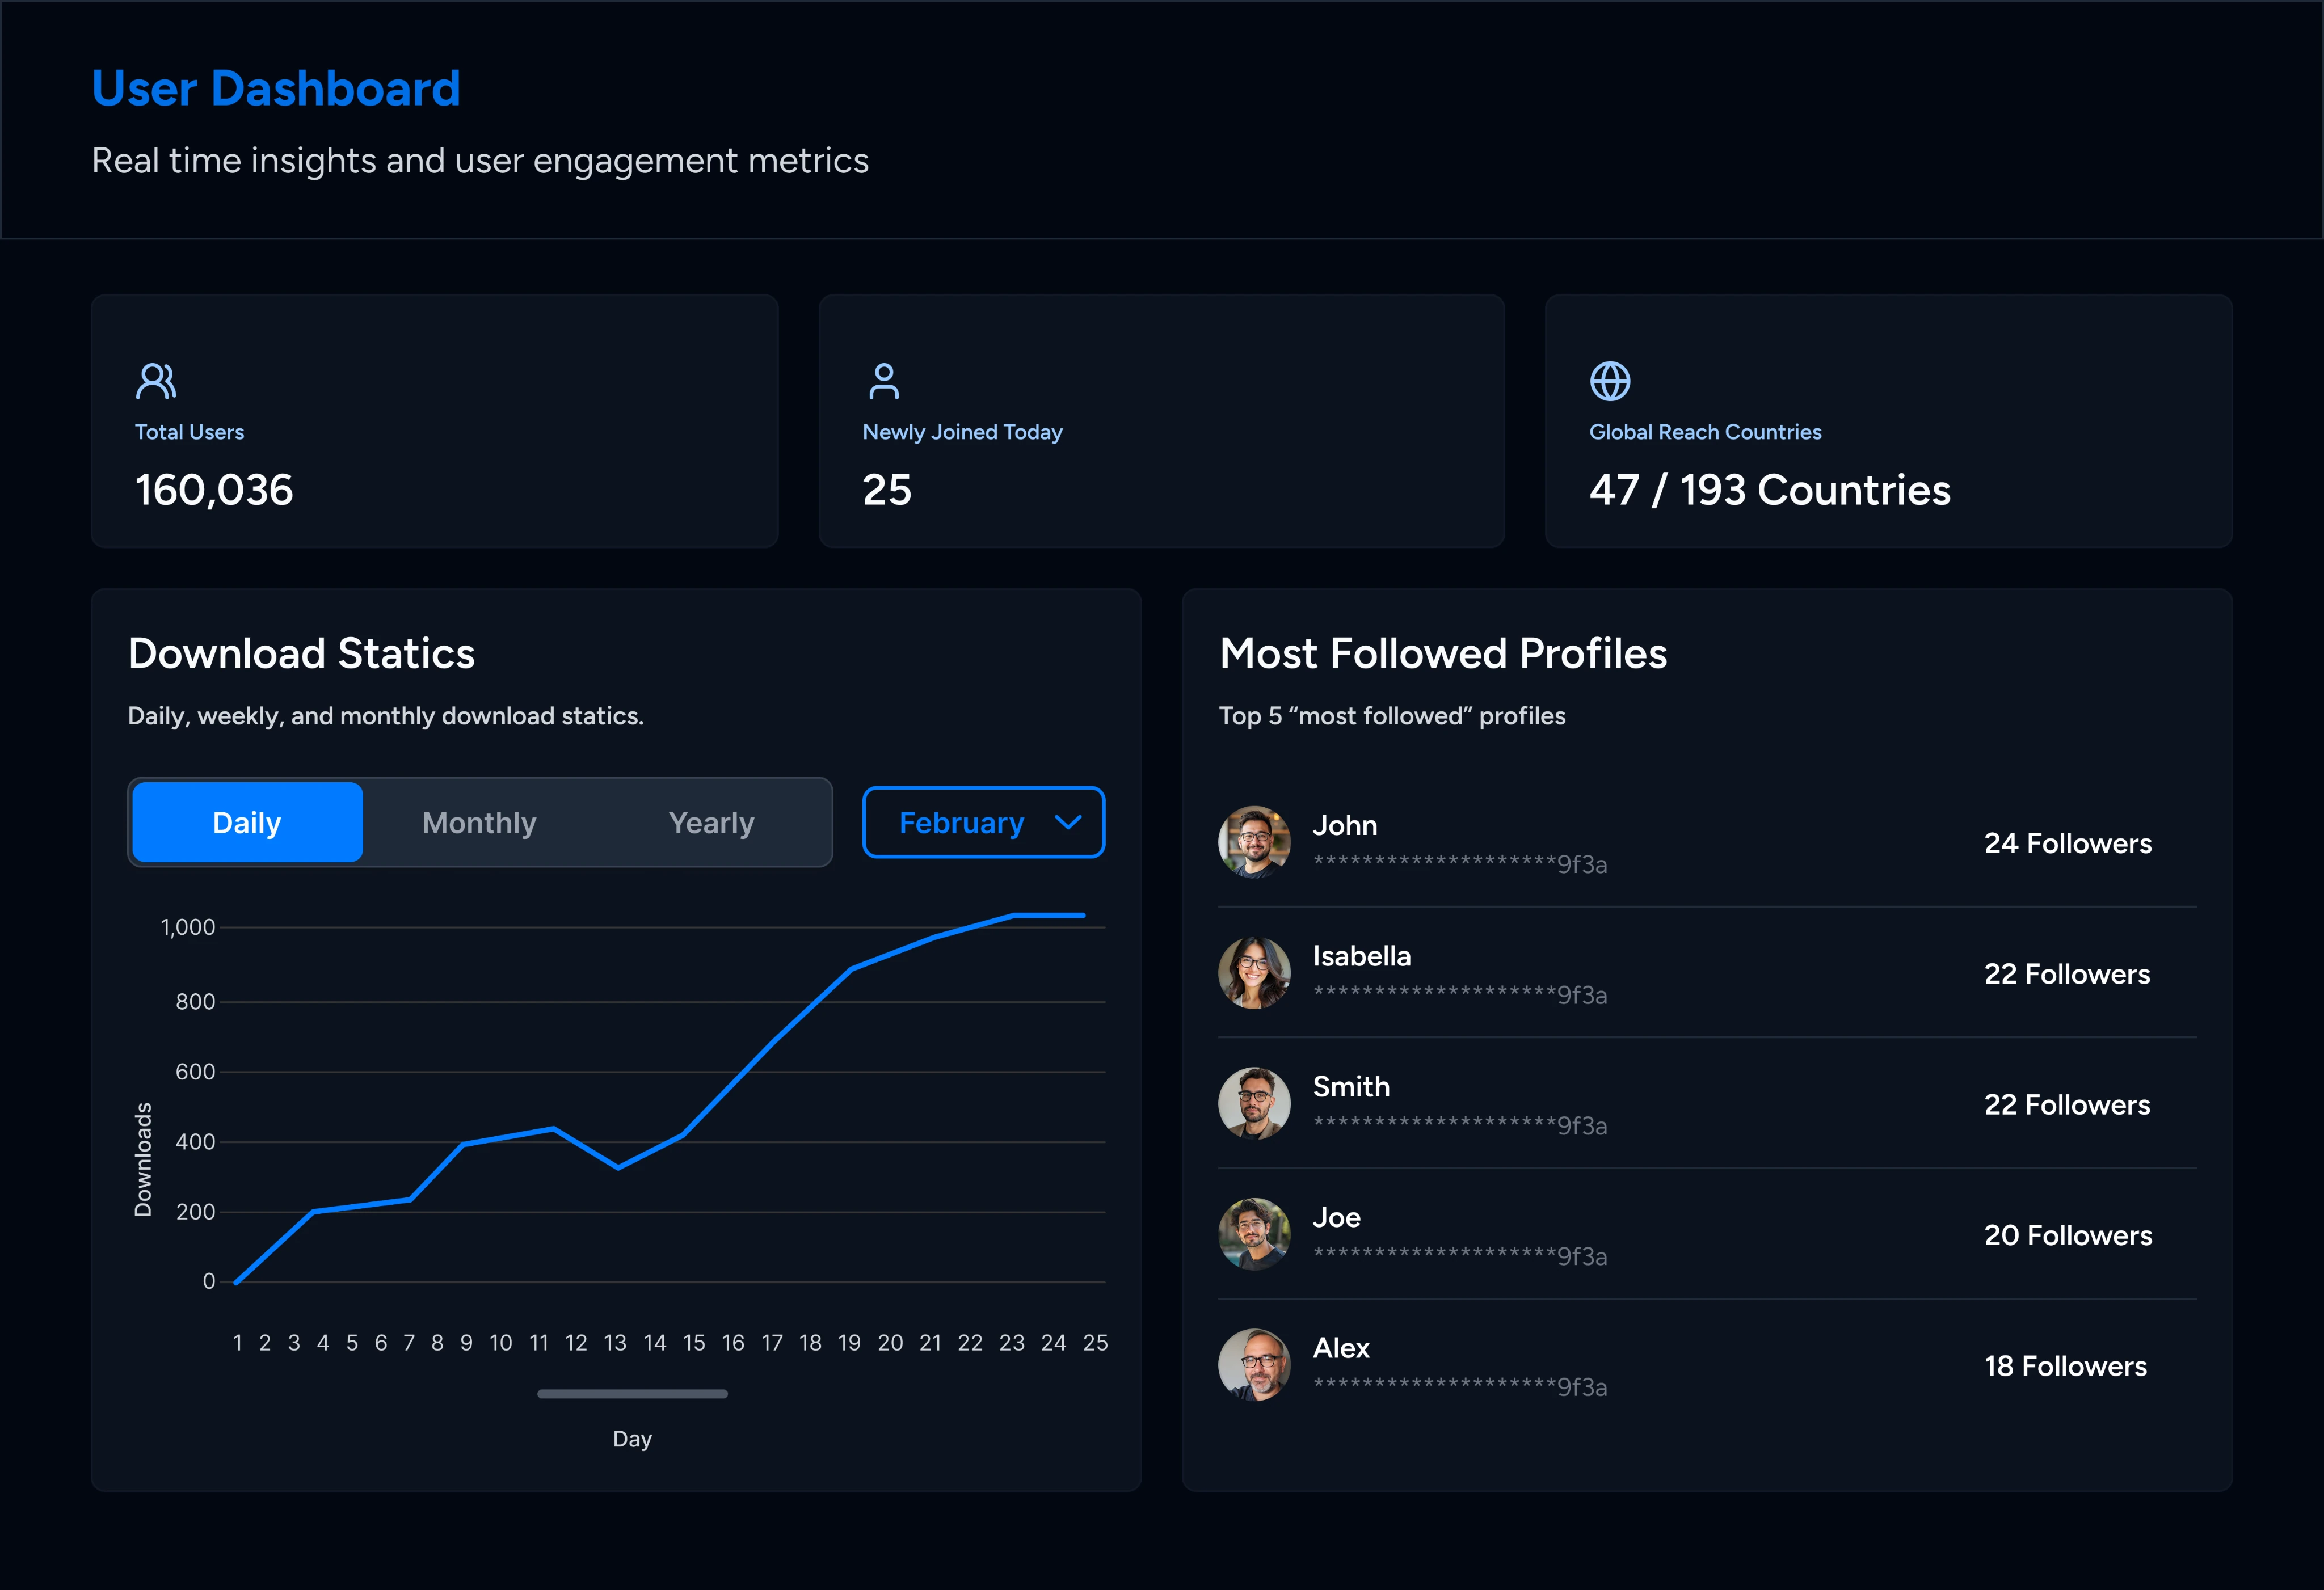Image resolution: width=2324 pixels, height=1590 pixels.
Task: Click the Total Users people icon
Action: pos(156,381)
